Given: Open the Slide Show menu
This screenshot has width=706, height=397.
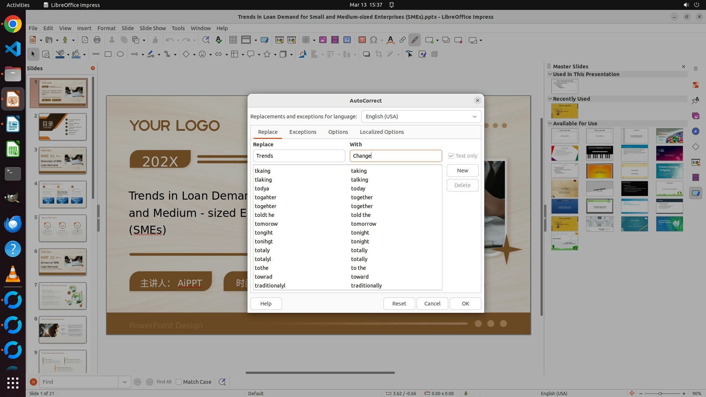Looking at the screenshot, I should [x=153, y=28].
